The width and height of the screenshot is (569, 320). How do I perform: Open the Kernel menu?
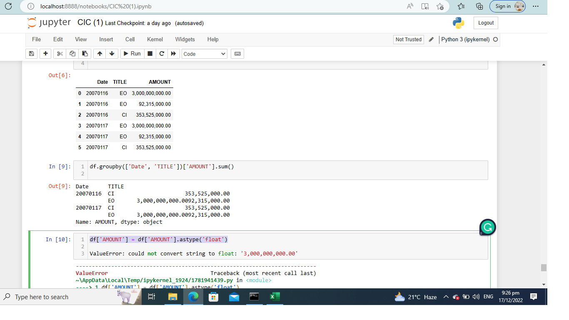pyautogui.click(x=155, y=39)
